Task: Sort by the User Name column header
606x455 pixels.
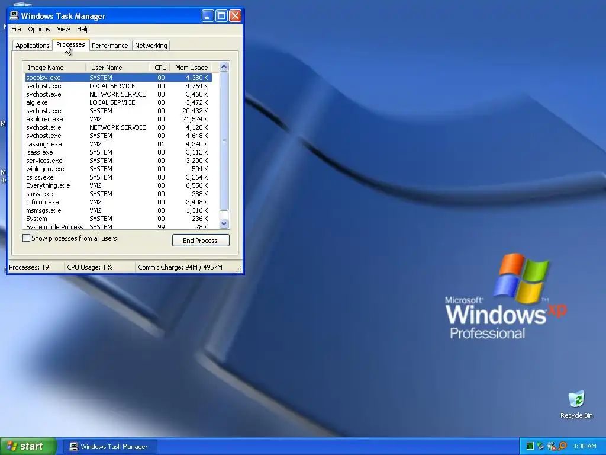Action: [x=117, y=68]
